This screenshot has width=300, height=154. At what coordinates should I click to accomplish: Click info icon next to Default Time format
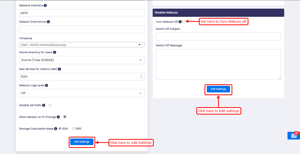(x=49, y=22)
